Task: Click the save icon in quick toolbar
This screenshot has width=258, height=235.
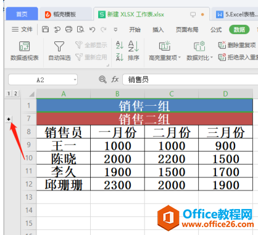Action: (x=45, y=30)
